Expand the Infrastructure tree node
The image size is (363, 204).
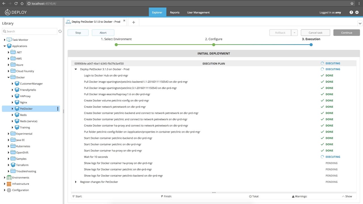click(5, 184)
